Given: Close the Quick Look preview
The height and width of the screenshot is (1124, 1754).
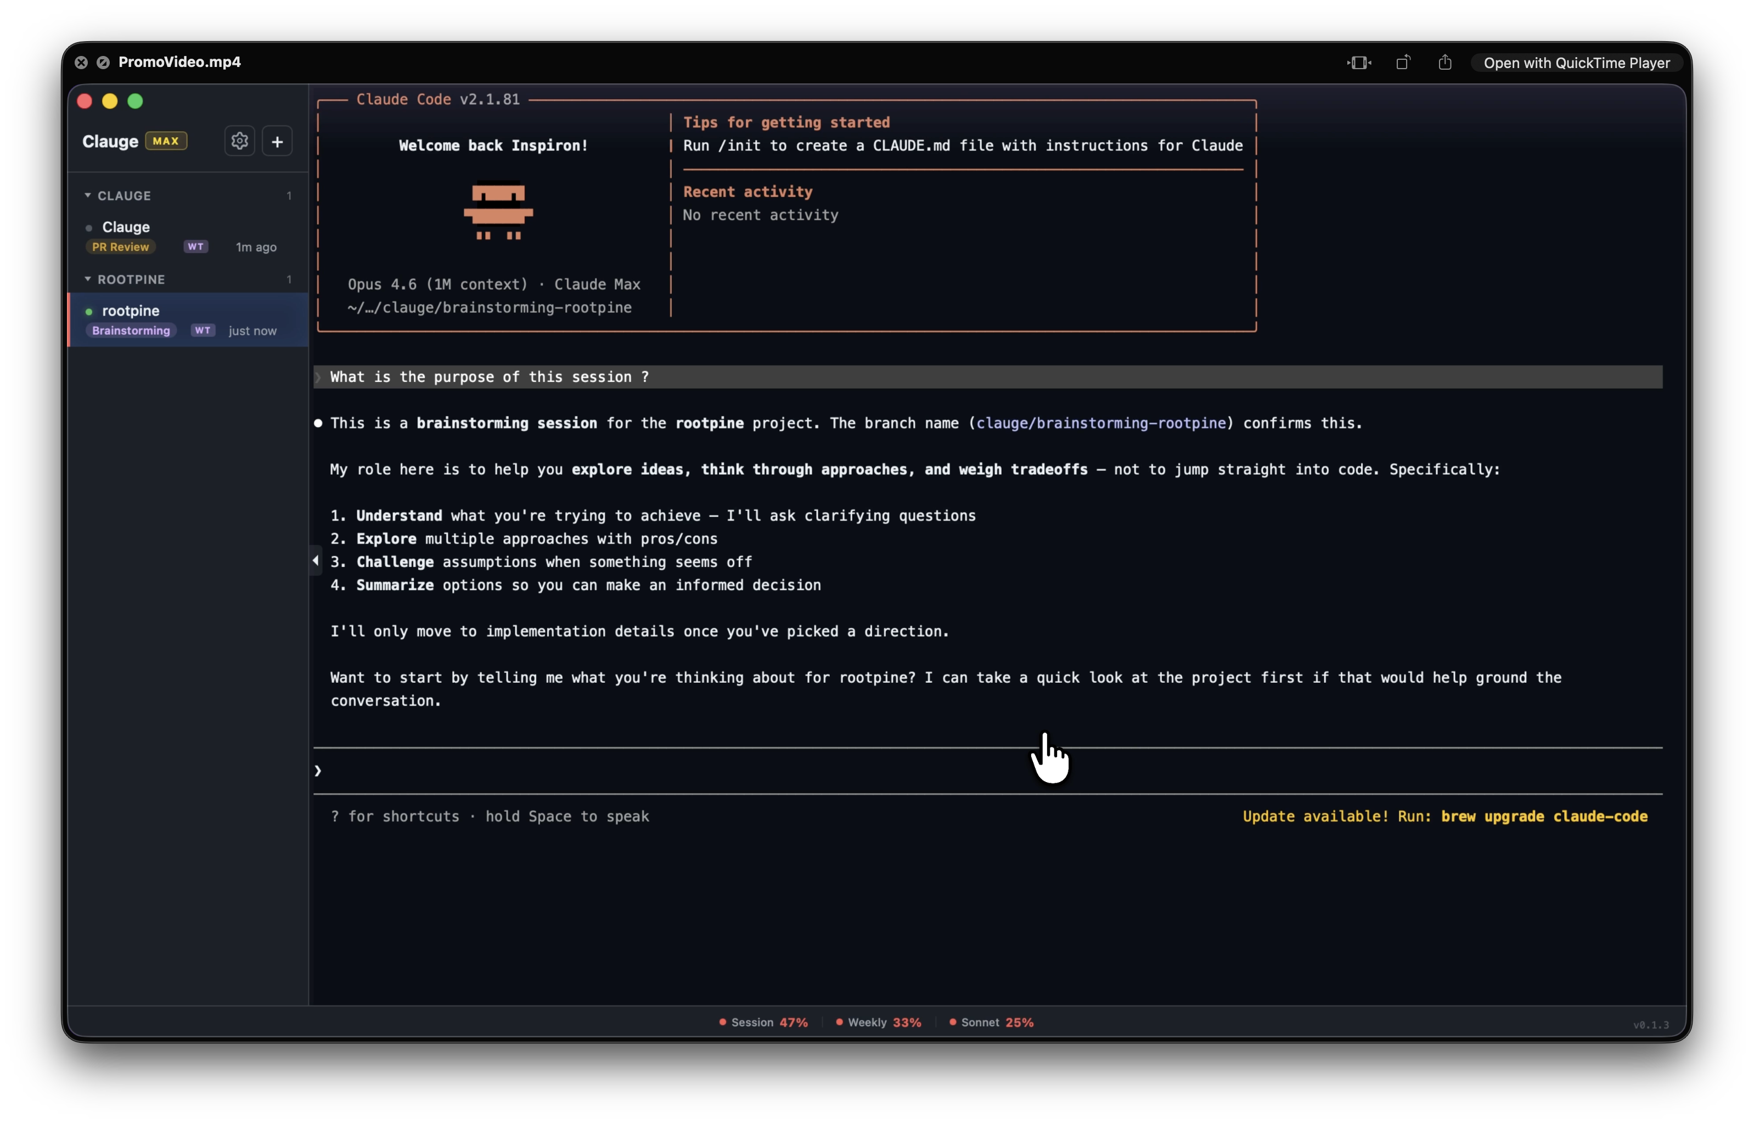Looking at the screenshot, I should 81,63.
